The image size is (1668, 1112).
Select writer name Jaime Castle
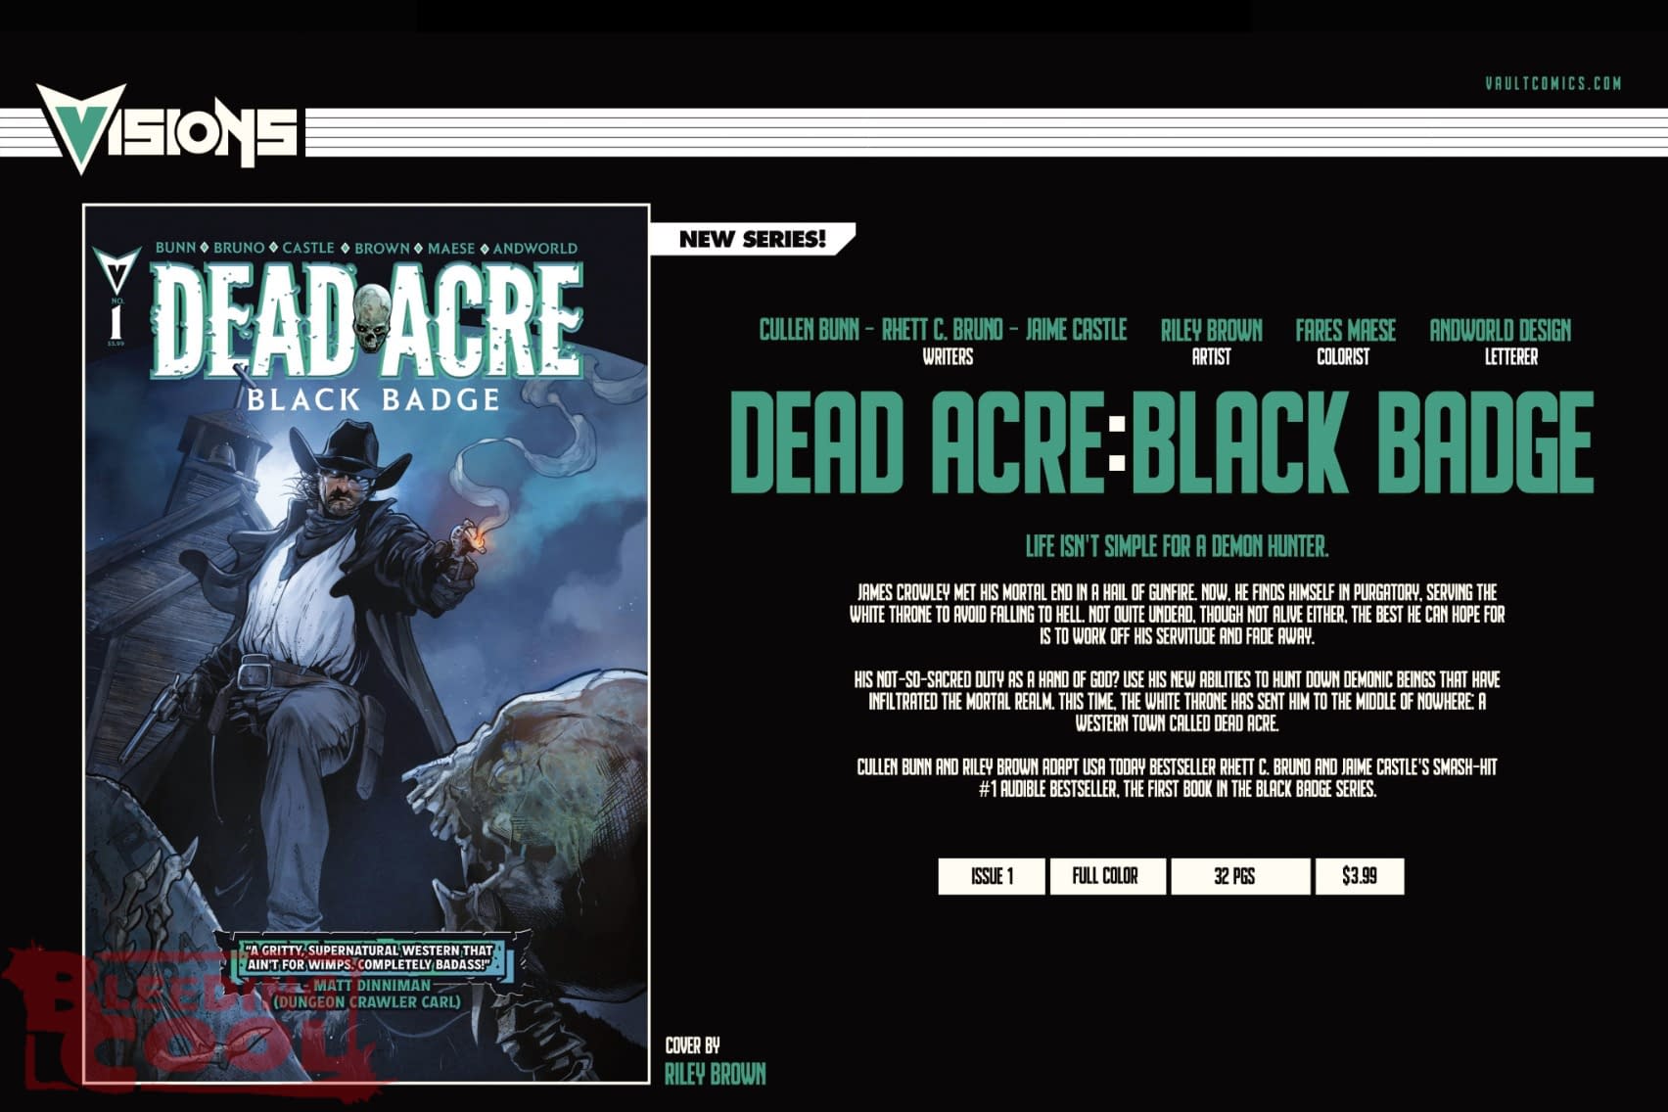(x=1076, y=331)
